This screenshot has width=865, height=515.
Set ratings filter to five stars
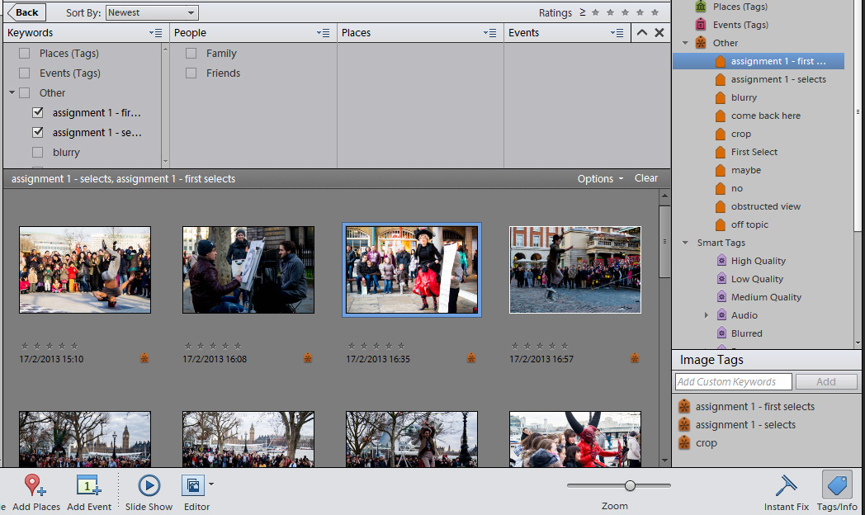tap(655, 12)
